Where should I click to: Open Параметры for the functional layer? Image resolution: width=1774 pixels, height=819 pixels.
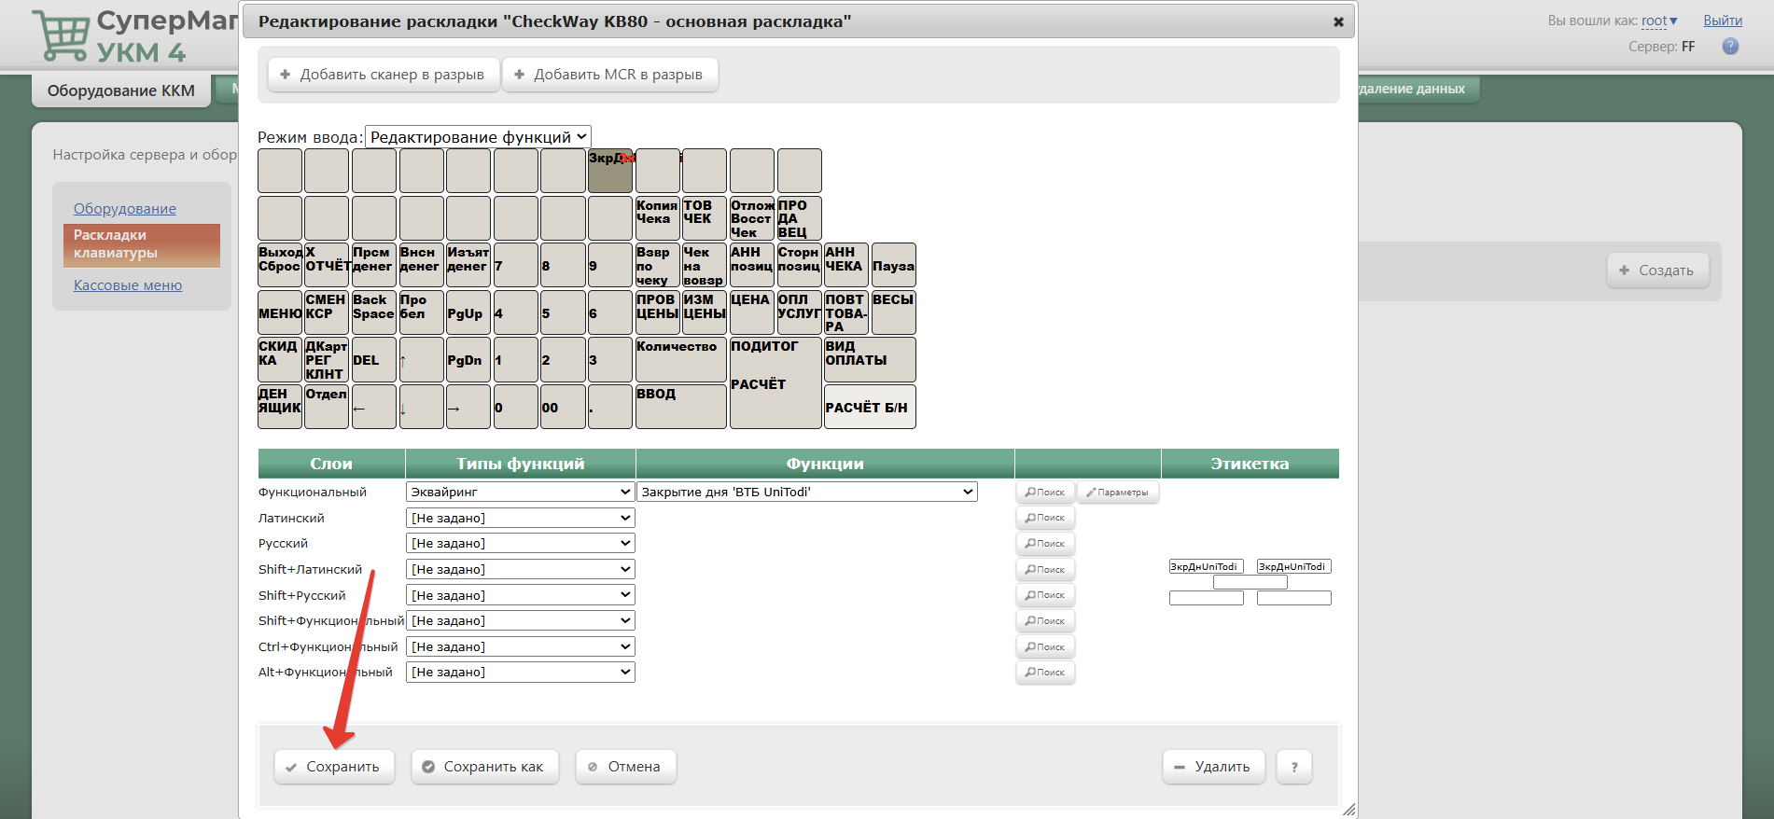1118,493
